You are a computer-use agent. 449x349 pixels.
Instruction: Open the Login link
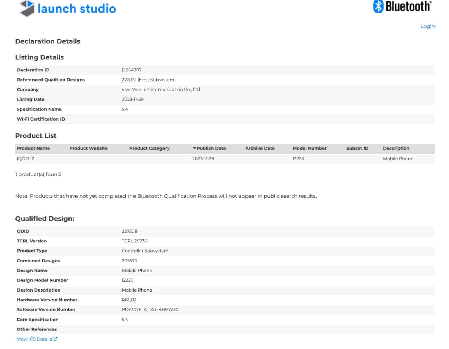click(427, 26)
